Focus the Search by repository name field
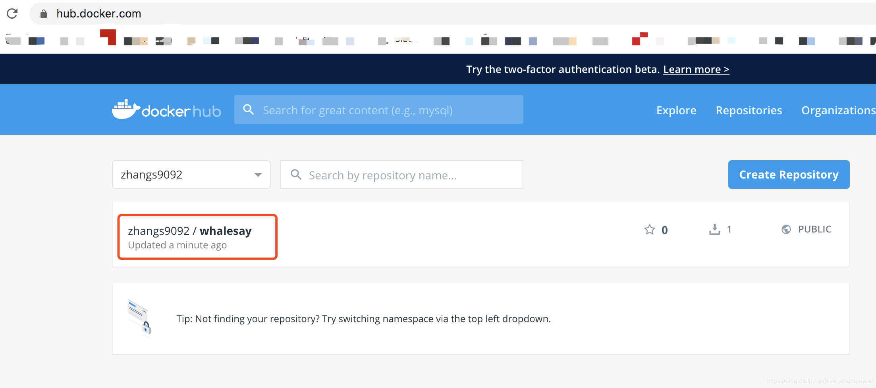This screenshot has width=876, height=388. (401, 175)
